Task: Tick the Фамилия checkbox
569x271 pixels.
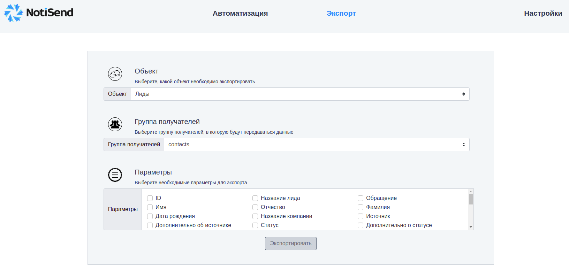Action: click(x=361, y=207)
